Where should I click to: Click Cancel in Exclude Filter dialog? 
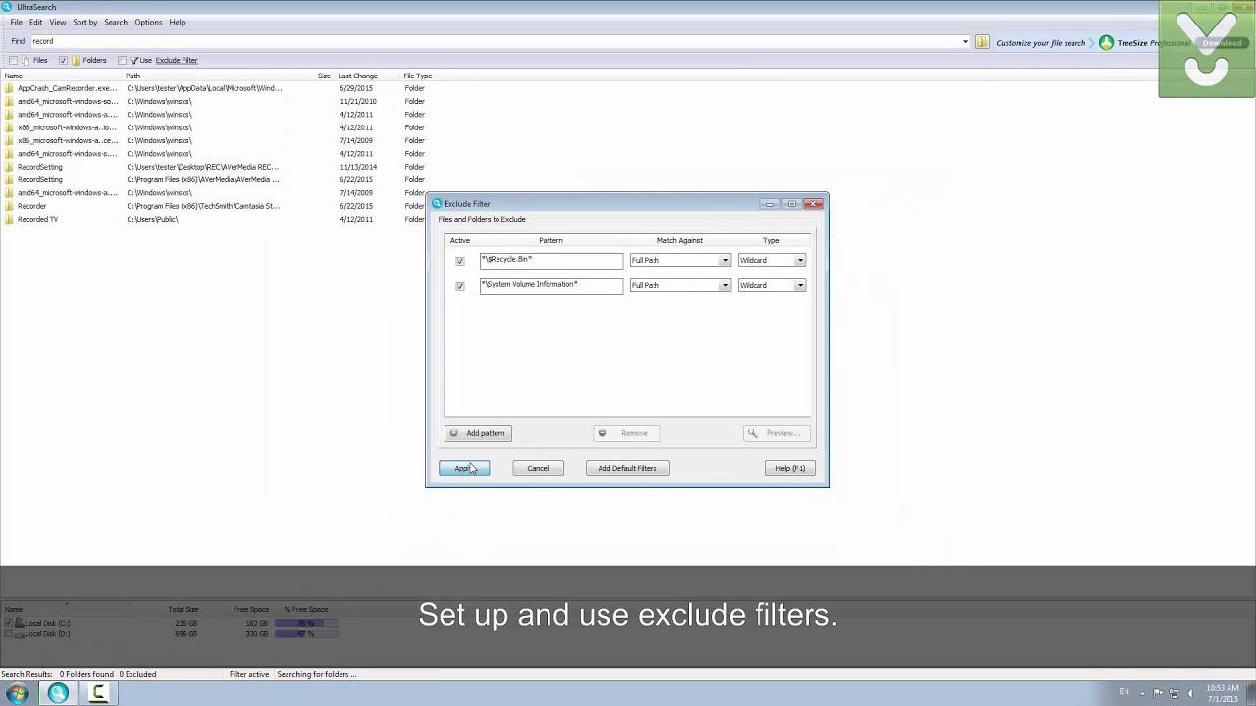[538, 469]
